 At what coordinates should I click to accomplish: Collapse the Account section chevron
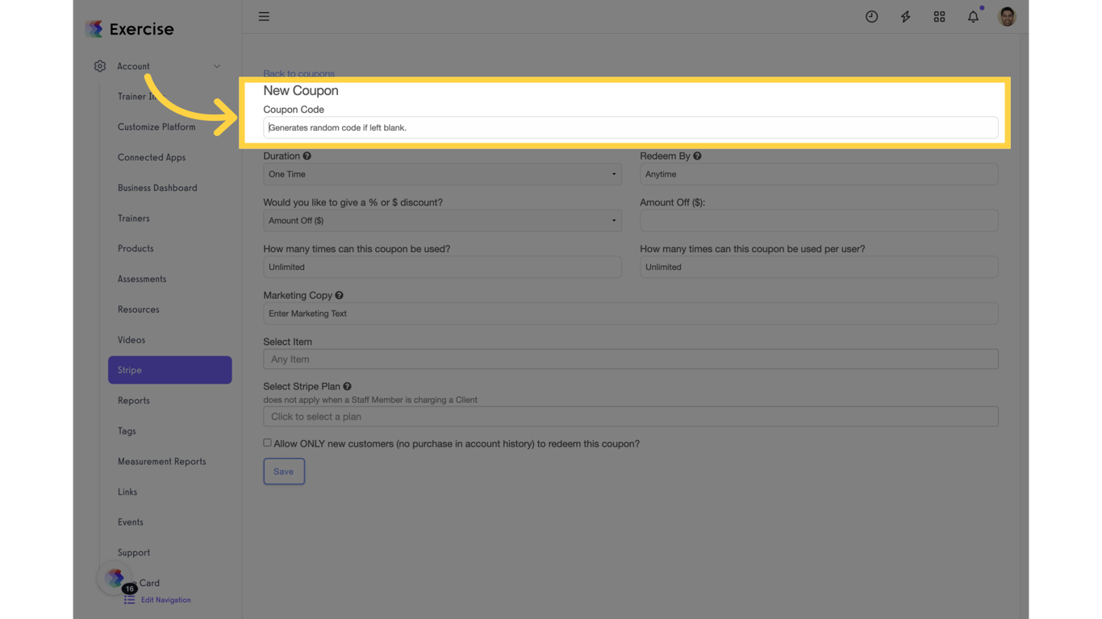[x=217, y=66]
